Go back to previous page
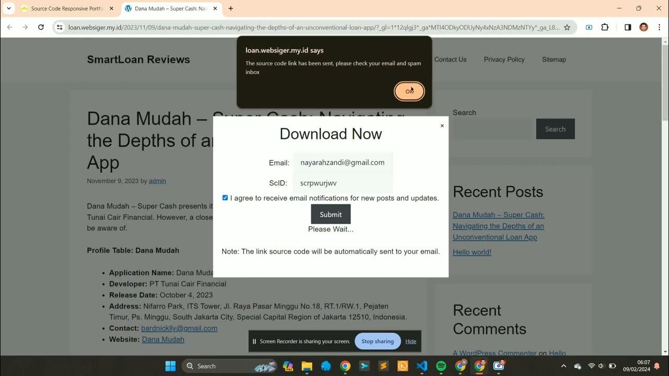The image size is (669, 376). [x=9, y=27]
